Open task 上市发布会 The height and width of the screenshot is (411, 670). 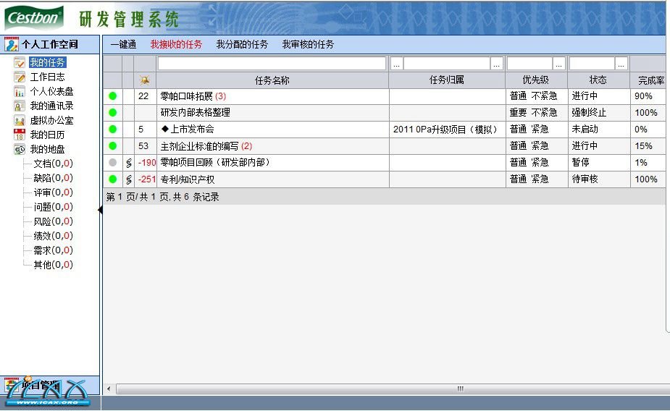click(188, 129)
